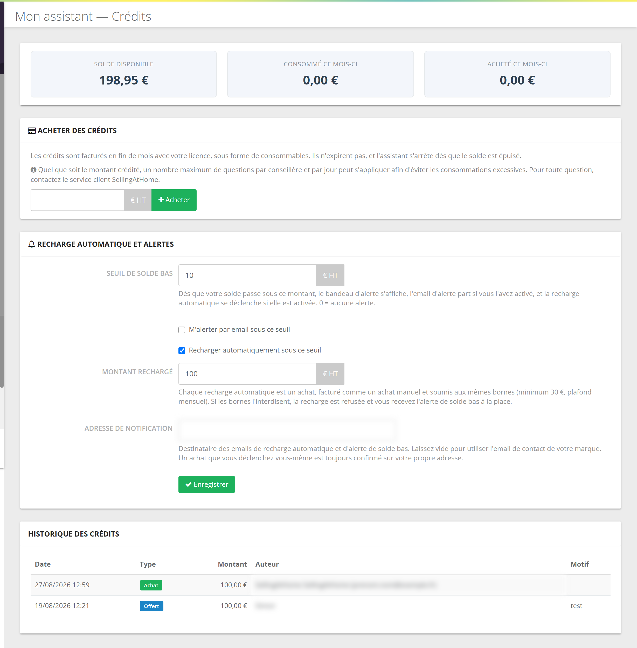This screenshot has height=648, width=637.
Task: Click the Consommé ce mois-ci card value
Action: point(321,80)
